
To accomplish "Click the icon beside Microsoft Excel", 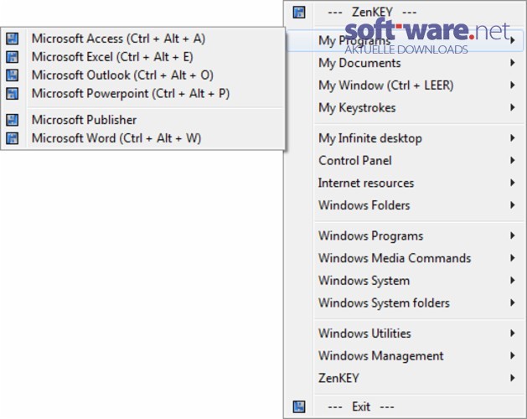I will (13, 57).
